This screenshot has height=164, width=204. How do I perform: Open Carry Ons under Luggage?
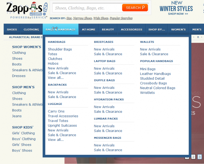(56, 111)
